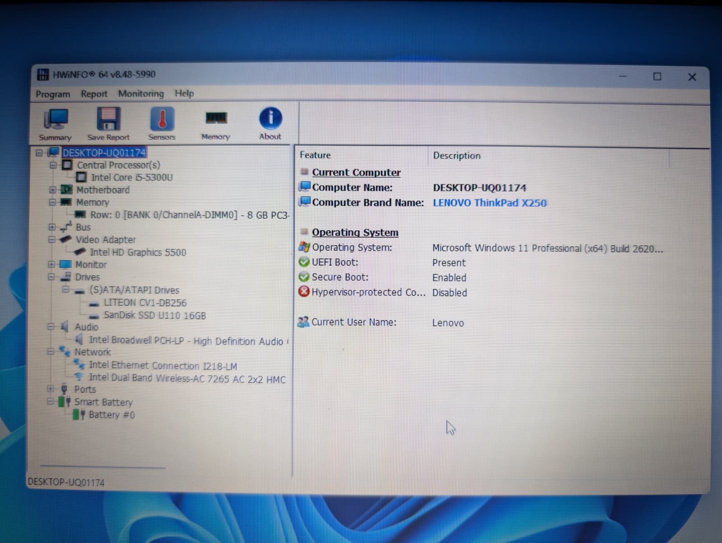The height and width of the screenshot is (543, 722).
Task: Collapse the DESKTOP-UQ01174 root node
Action: pos(39,153)
